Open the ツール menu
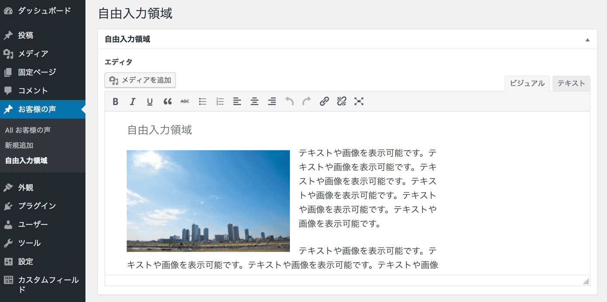Screen dimensions: 607x302 tap(43, 243)
